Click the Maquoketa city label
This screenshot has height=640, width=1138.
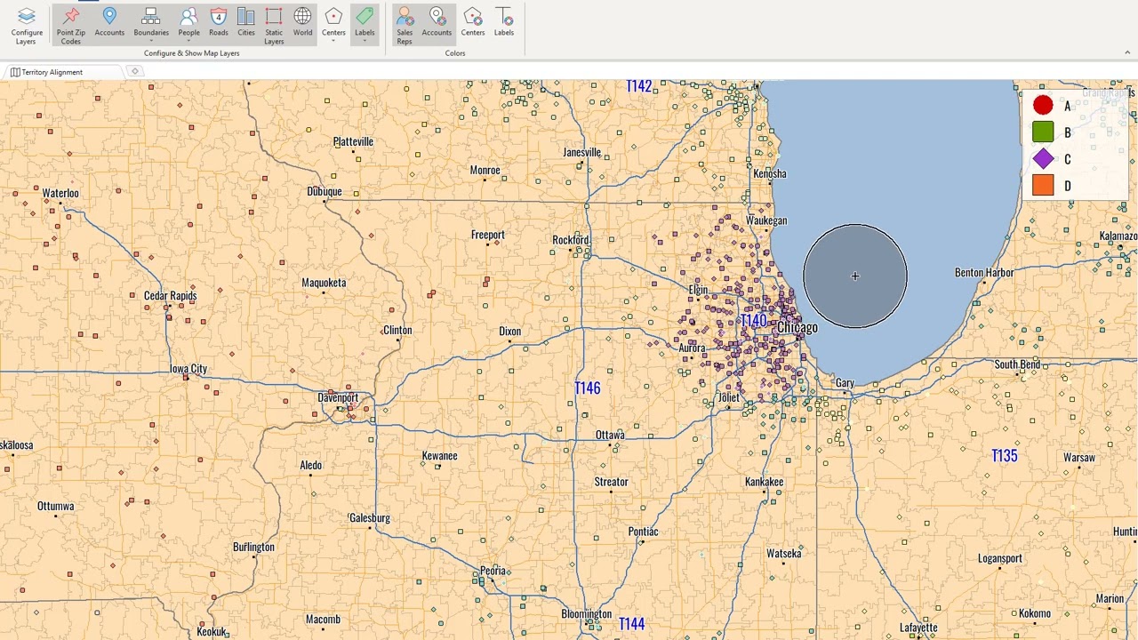[324, 283]
